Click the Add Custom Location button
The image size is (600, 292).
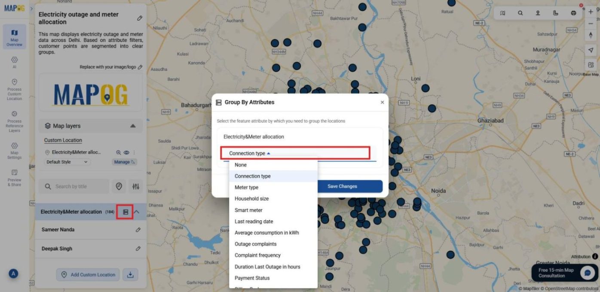coord(88,275)
